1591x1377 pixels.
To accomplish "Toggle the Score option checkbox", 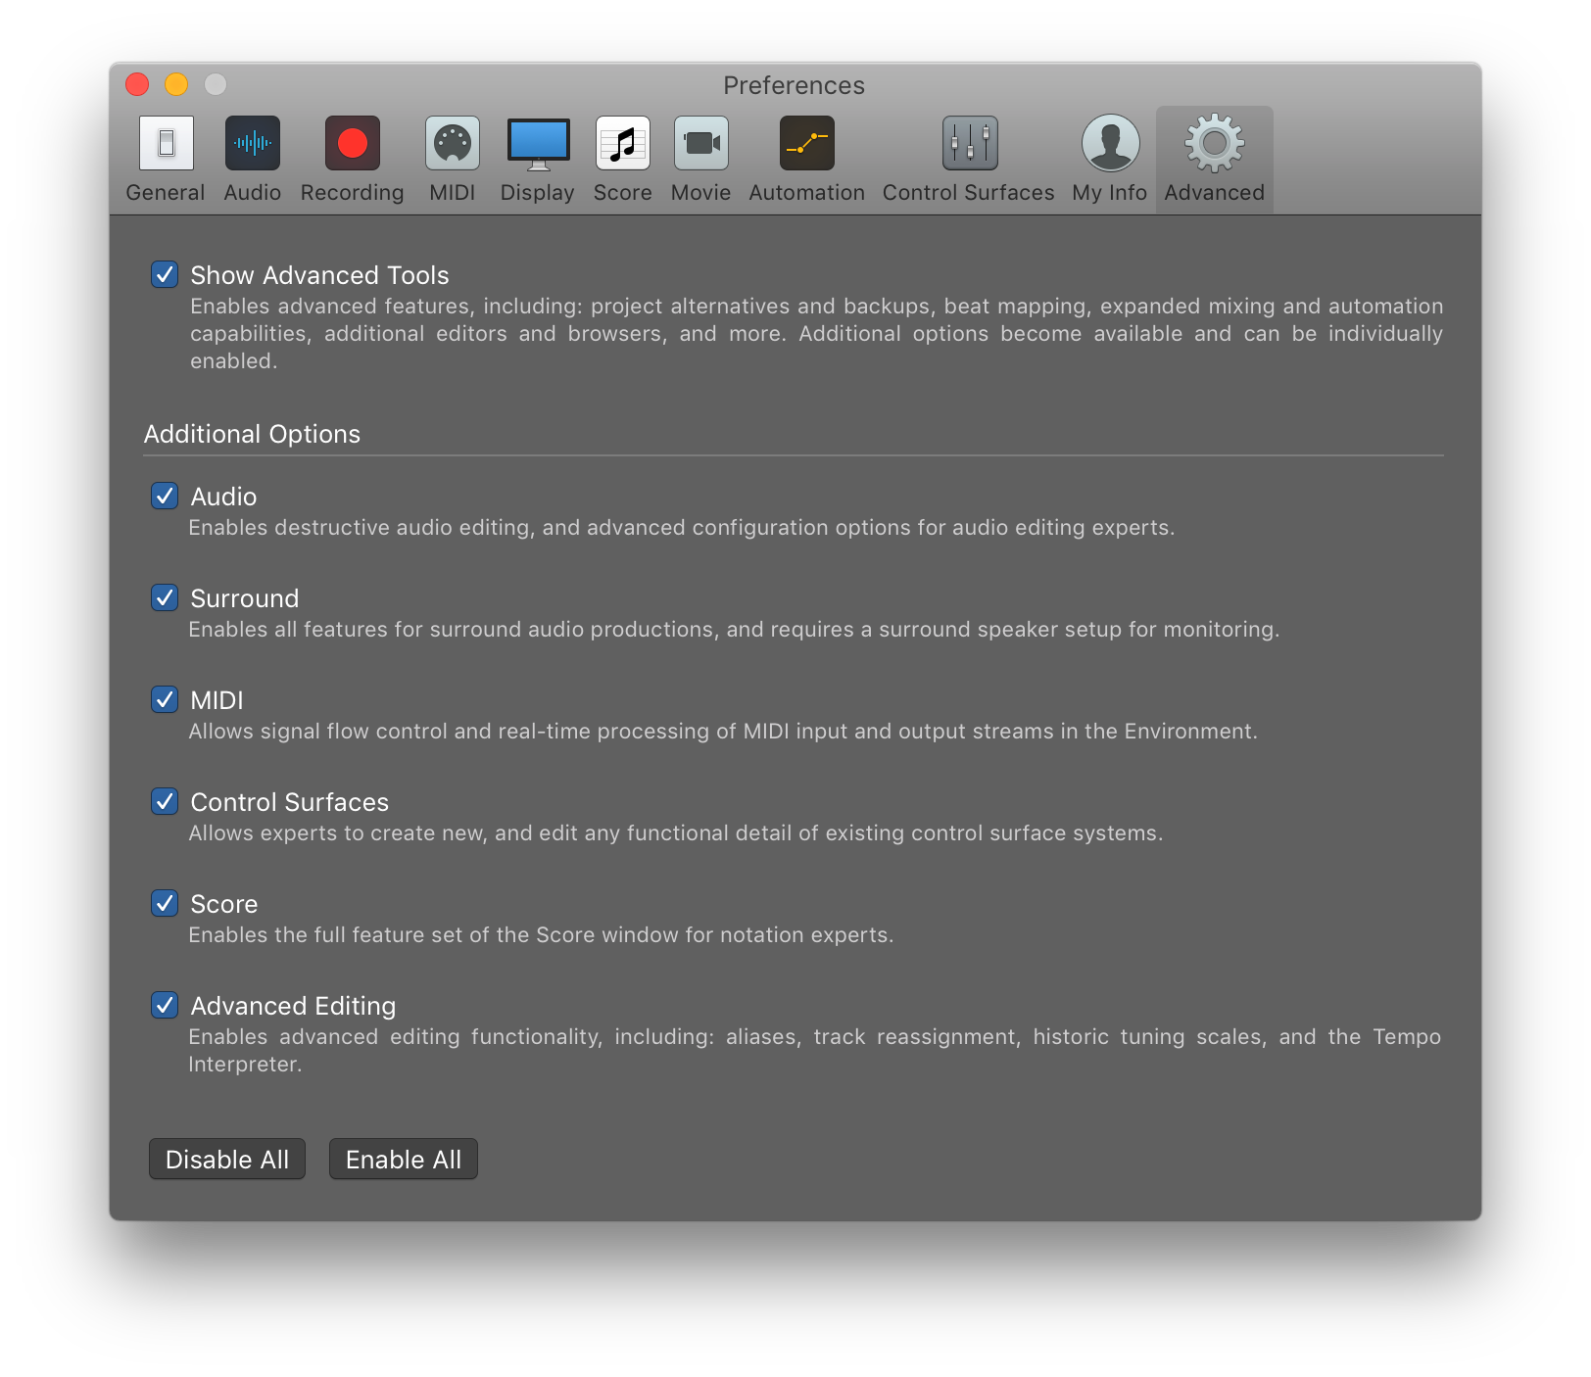I will point(165,903).
